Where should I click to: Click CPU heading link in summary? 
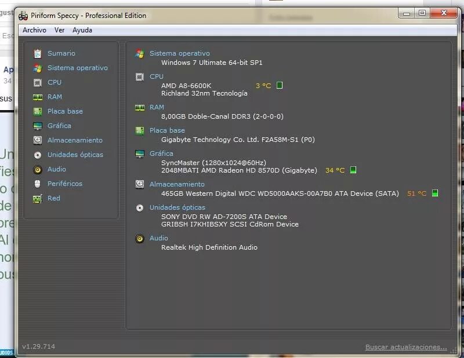(x=157, y=77)
